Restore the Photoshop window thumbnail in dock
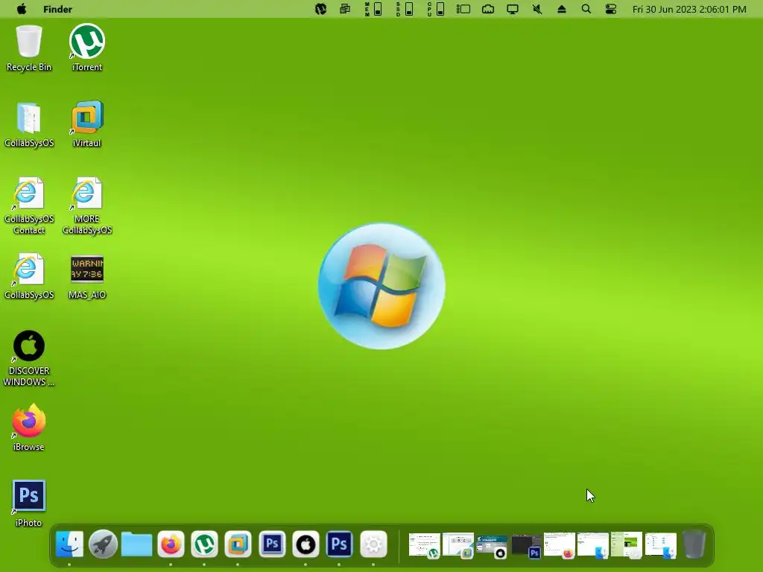763x572 pixels. (526, 546)
